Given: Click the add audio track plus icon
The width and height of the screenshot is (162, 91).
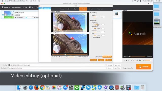Looking at the screenshot, I should (x=26, y=17).
